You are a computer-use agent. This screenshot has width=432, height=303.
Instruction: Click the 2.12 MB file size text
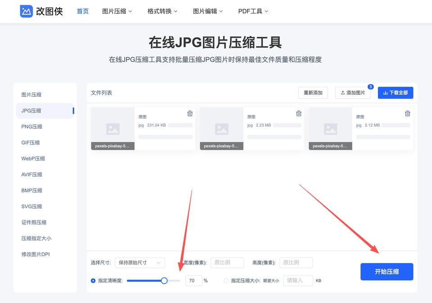[x=372, y=125]
